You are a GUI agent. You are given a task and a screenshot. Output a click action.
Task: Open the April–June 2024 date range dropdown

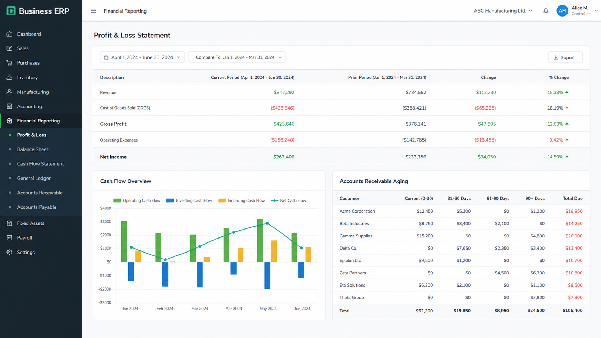(x=142, y=57)
